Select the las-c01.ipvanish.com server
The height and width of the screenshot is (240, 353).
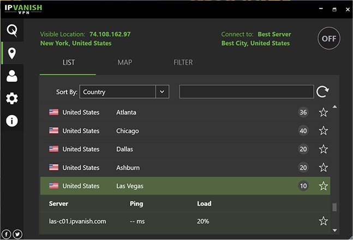[x=77, y=221]
